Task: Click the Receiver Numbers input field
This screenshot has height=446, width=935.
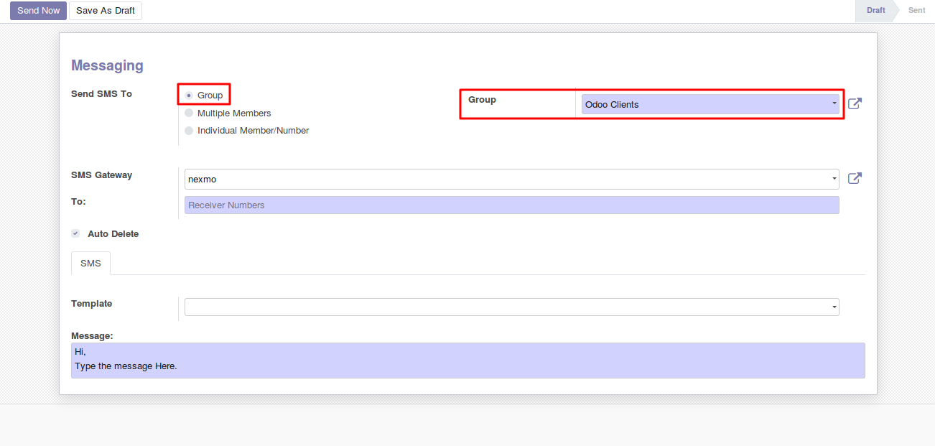Action: pos(511,205)
